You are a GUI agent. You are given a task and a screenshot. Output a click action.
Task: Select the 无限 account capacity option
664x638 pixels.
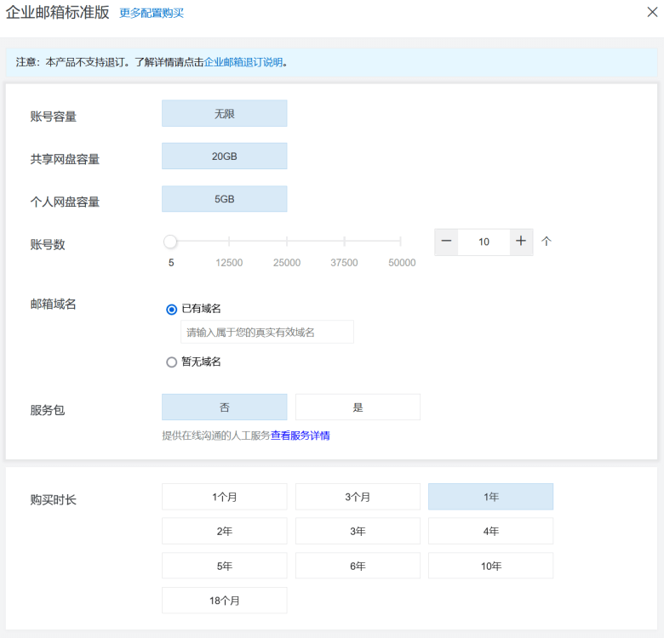[225, 113]
